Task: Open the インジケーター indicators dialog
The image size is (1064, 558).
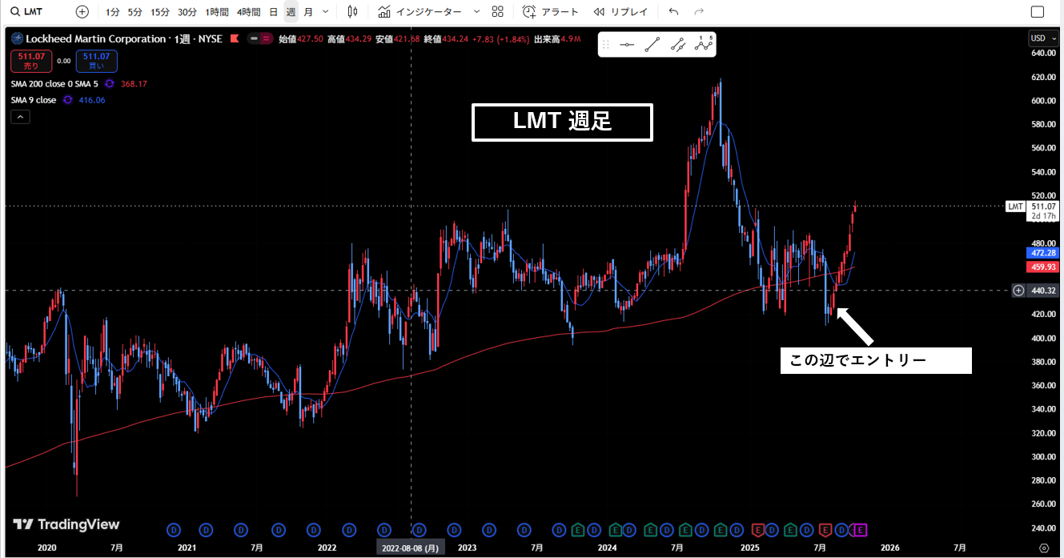Action: tap(420, 12)
